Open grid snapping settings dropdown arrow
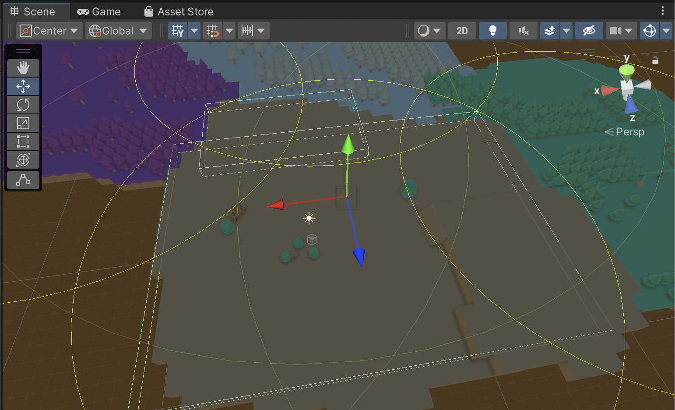 tap(229, 31)
